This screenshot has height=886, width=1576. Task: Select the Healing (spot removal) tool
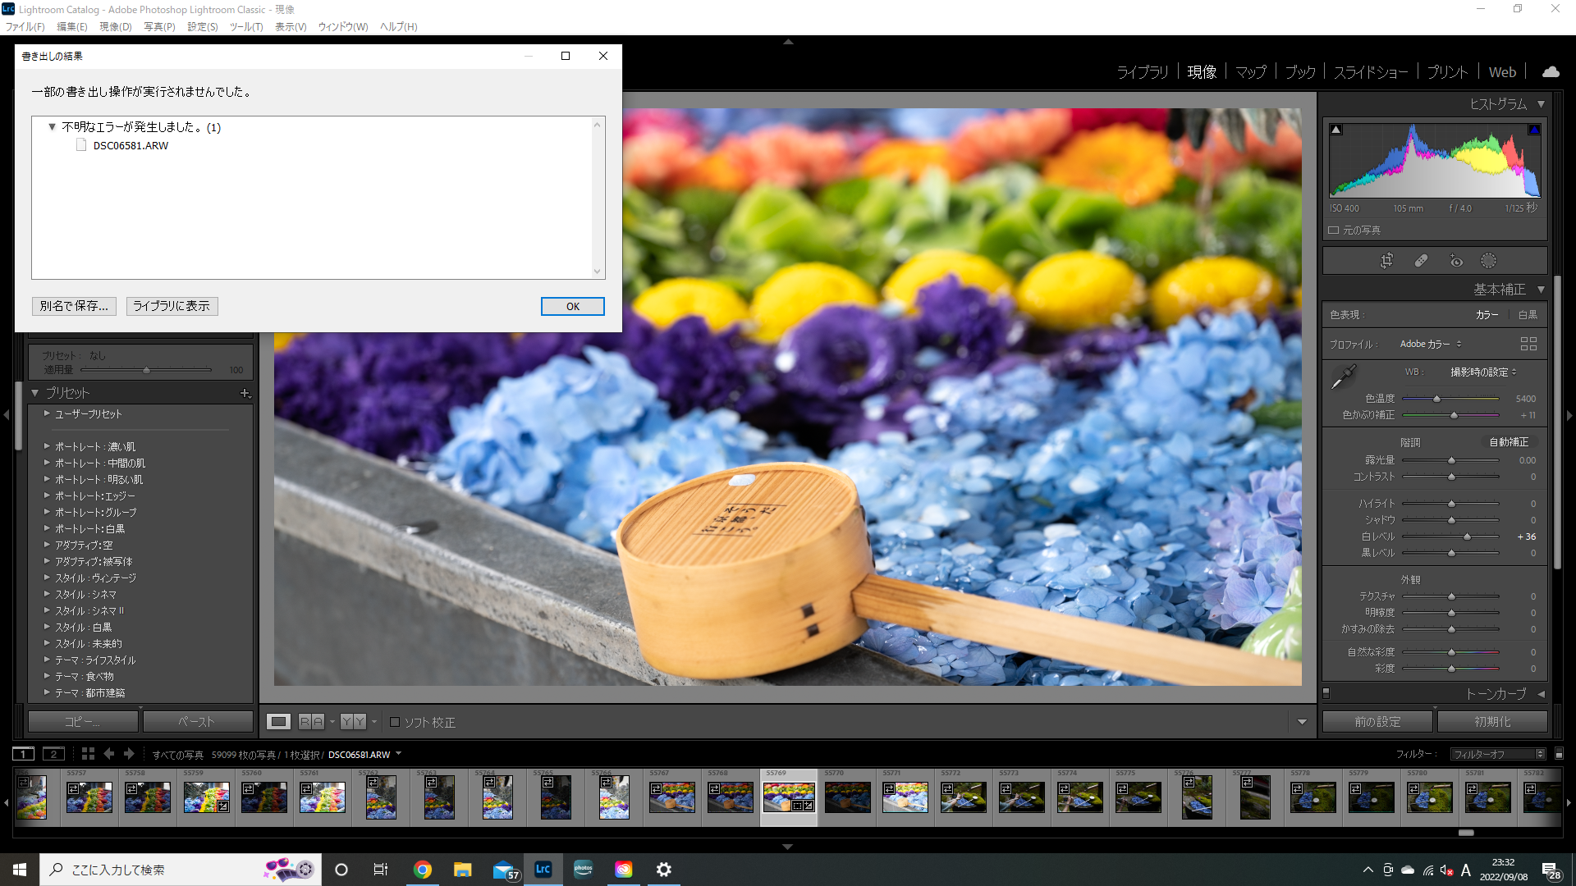coord(1422,260)
